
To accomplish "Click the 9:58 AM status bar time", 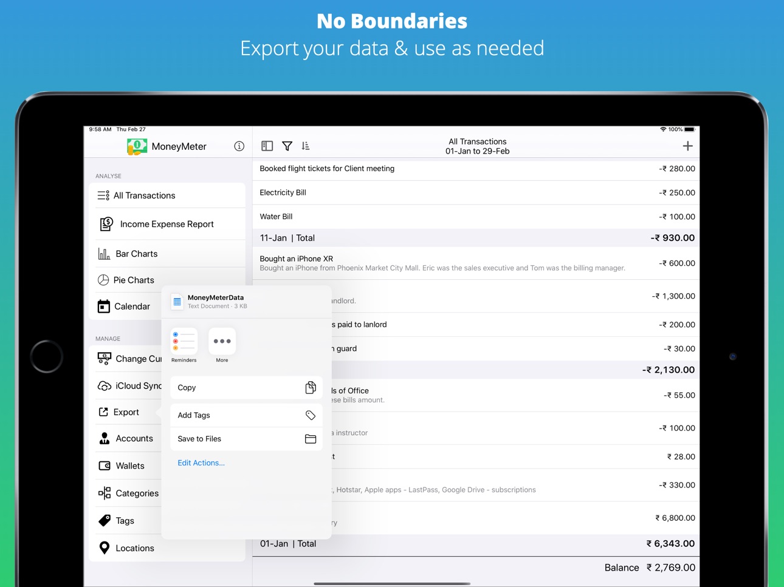I will [x=100, y=129].
